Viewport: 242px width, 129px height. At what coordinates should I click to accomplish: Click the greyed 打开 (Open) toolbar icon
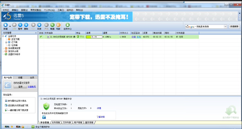tap(33, 25)
